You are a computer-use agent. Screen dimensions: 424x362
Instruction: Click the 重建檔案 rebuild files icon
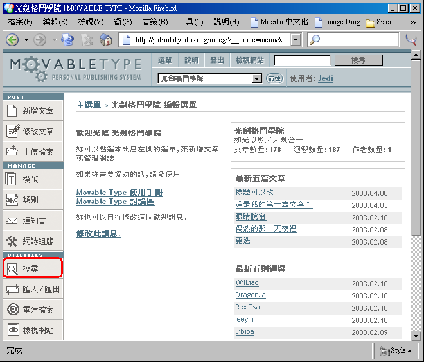(x=13, y=309)
